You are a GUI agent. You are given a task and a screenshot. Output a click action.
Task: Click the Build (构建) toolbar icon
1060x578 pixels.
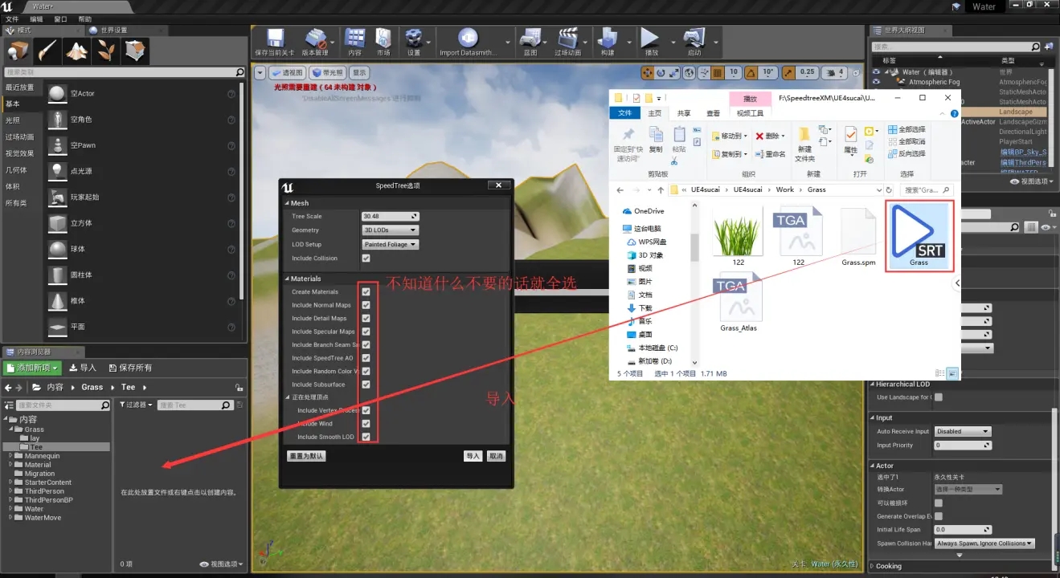(x=608, y=42)
